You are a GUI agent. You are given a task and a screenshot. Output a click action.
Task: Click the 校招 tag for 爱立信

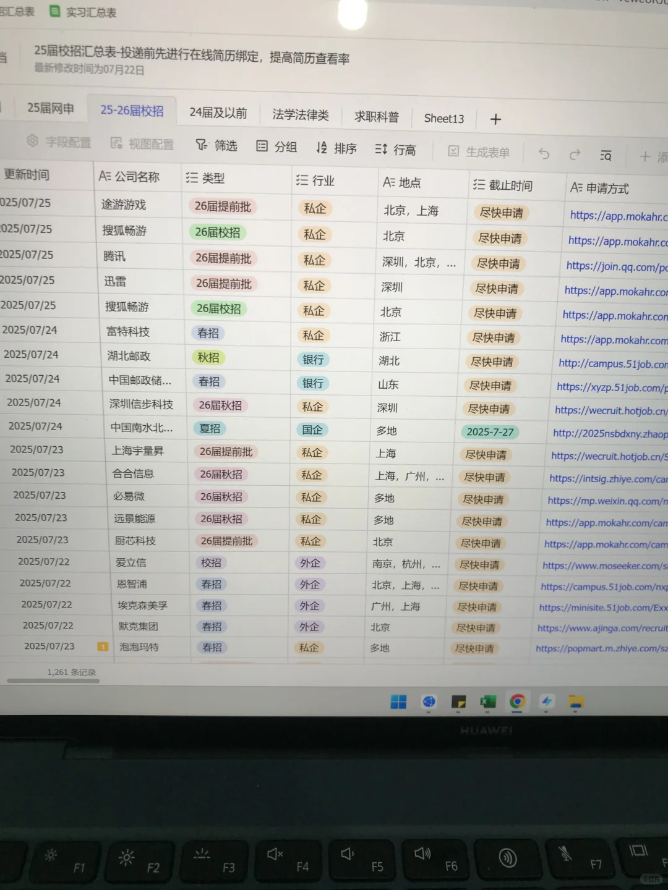tap(211, 563)
